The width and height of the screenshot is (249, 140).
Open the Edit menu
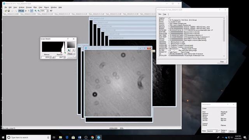[10, 7]
